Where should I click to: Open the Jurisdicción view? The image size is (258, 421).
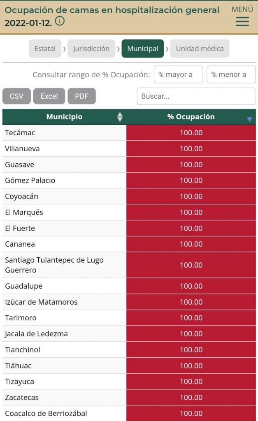click(91, 49)
